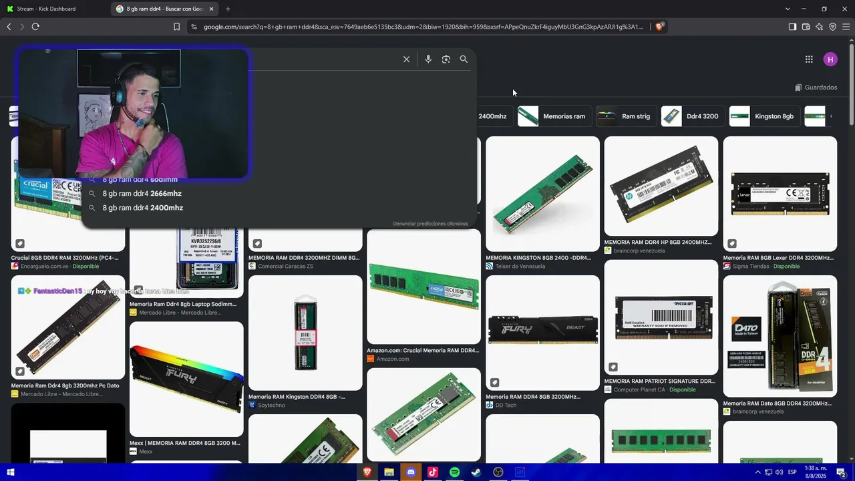855x481 pixels.
Task: Clear the Google search box text
Action: [406, 59]
